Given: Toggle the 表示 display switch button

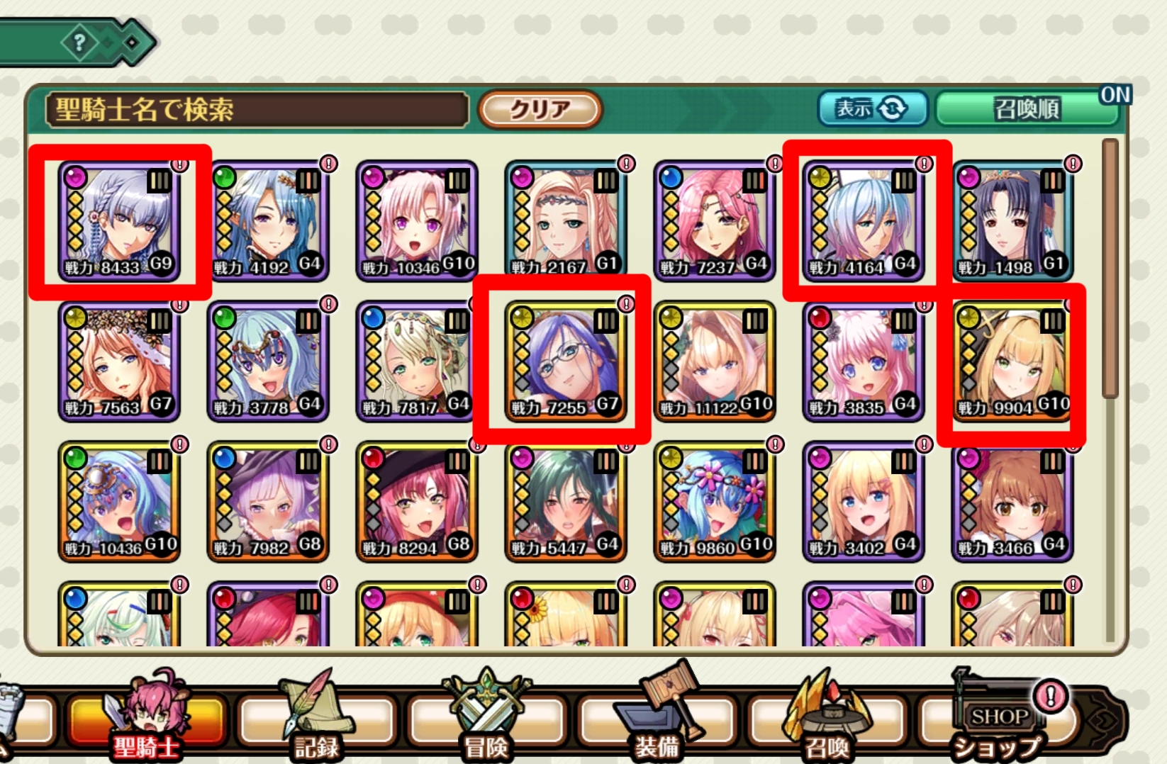Looking at the screenshot, I should [873, 108].
